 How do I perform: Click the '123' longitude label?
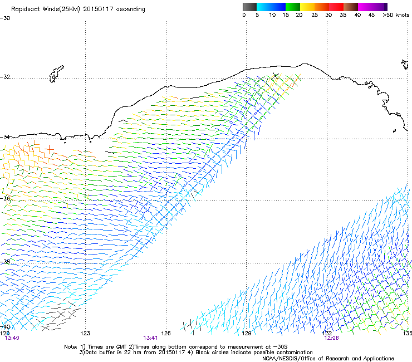point(85,334)
